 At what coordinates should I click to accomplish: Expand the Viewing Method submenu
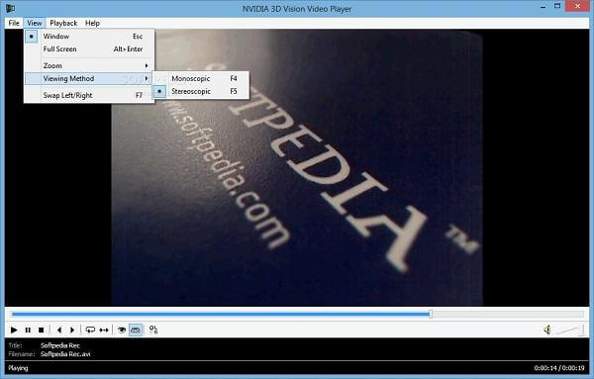click(89, 79)
